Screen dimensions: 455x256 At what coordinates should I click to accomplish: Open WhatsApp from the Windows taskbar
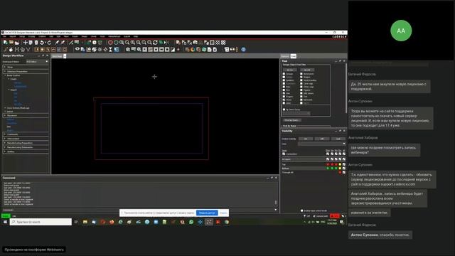point(191,222)
